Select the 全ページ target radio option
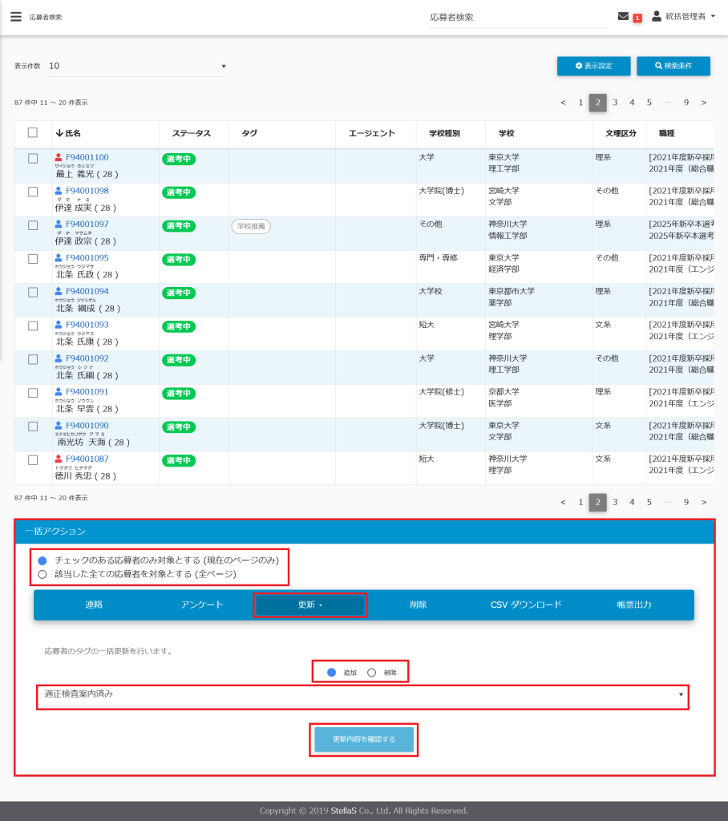This screenshot has width=728, height=821. pos(43,574)
